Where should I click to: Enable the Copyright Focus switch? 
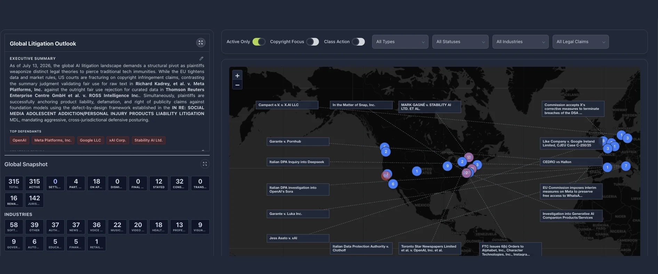click(x=313, y=42)
